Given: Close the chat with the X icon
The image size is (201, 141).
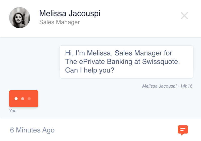Looking at the screenshot, I should [x=184, y=16].
